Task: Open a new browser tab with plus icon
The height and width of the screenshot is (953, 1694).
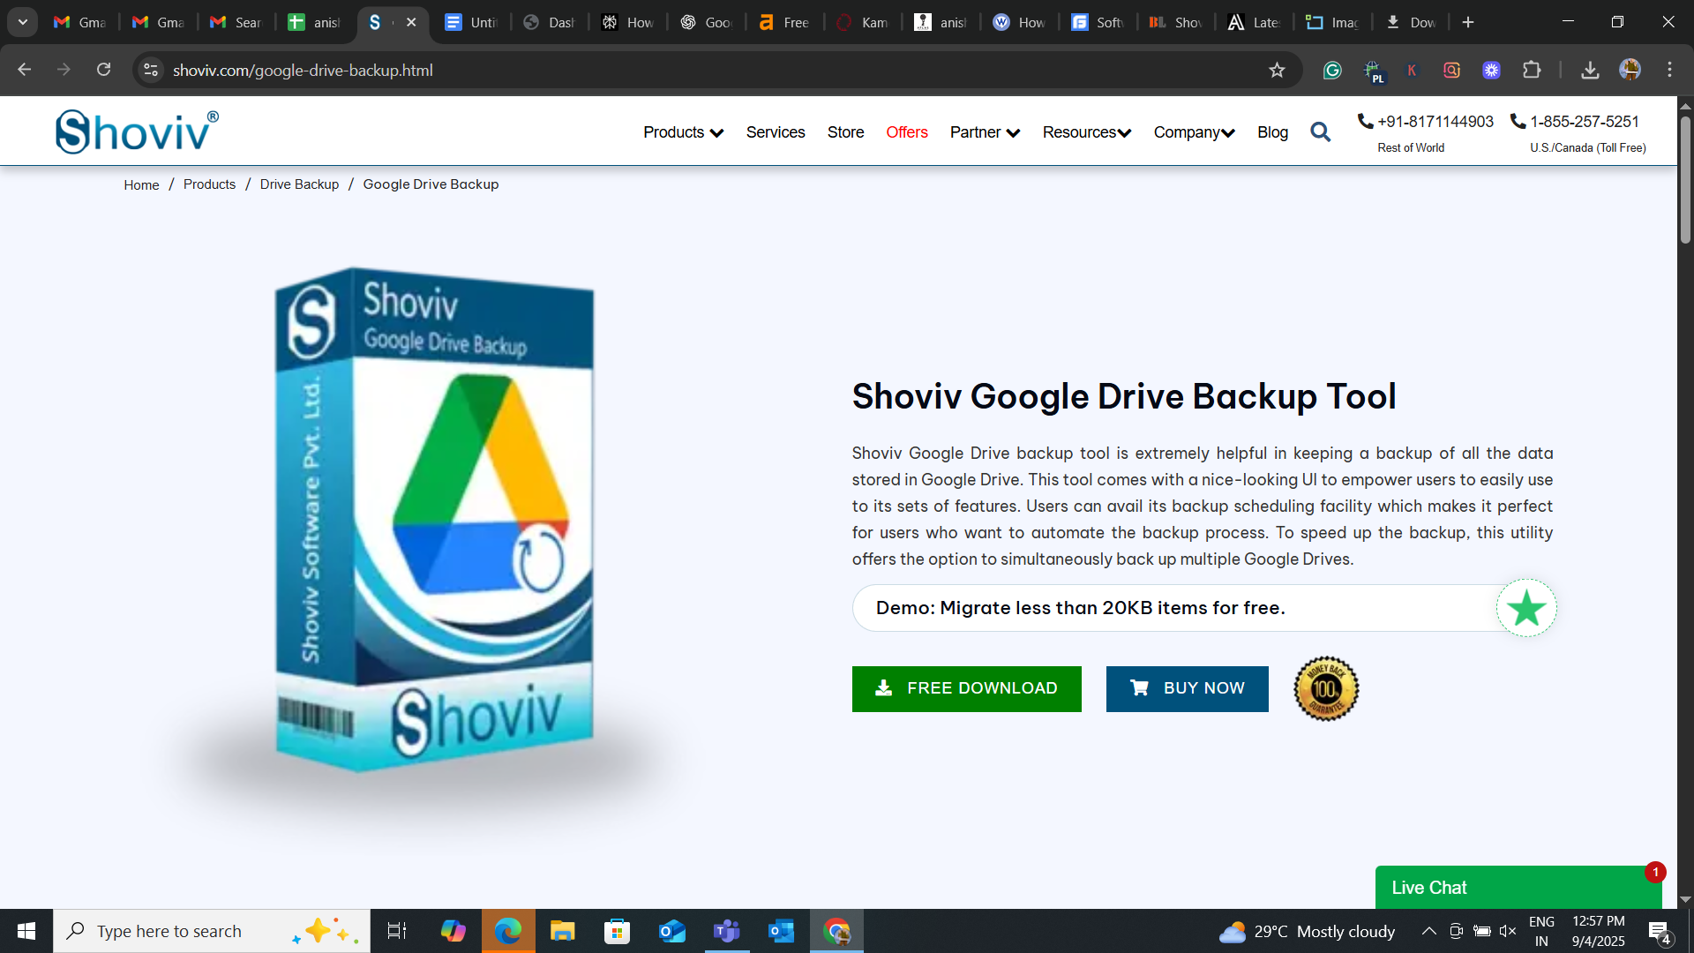Action: 1468,22
